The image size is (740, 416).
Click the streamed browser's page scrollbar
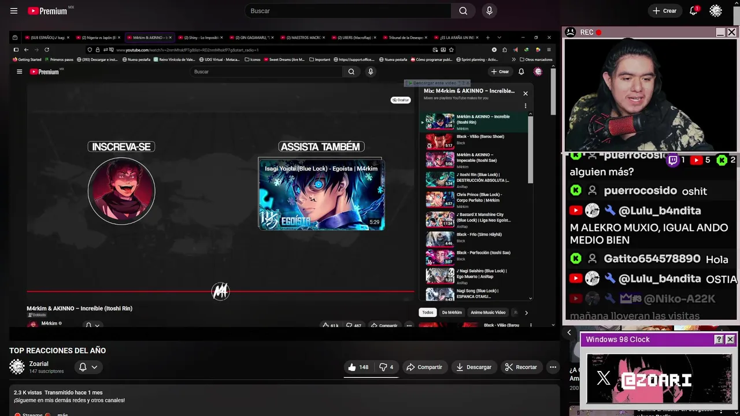[x=553, y=92]
